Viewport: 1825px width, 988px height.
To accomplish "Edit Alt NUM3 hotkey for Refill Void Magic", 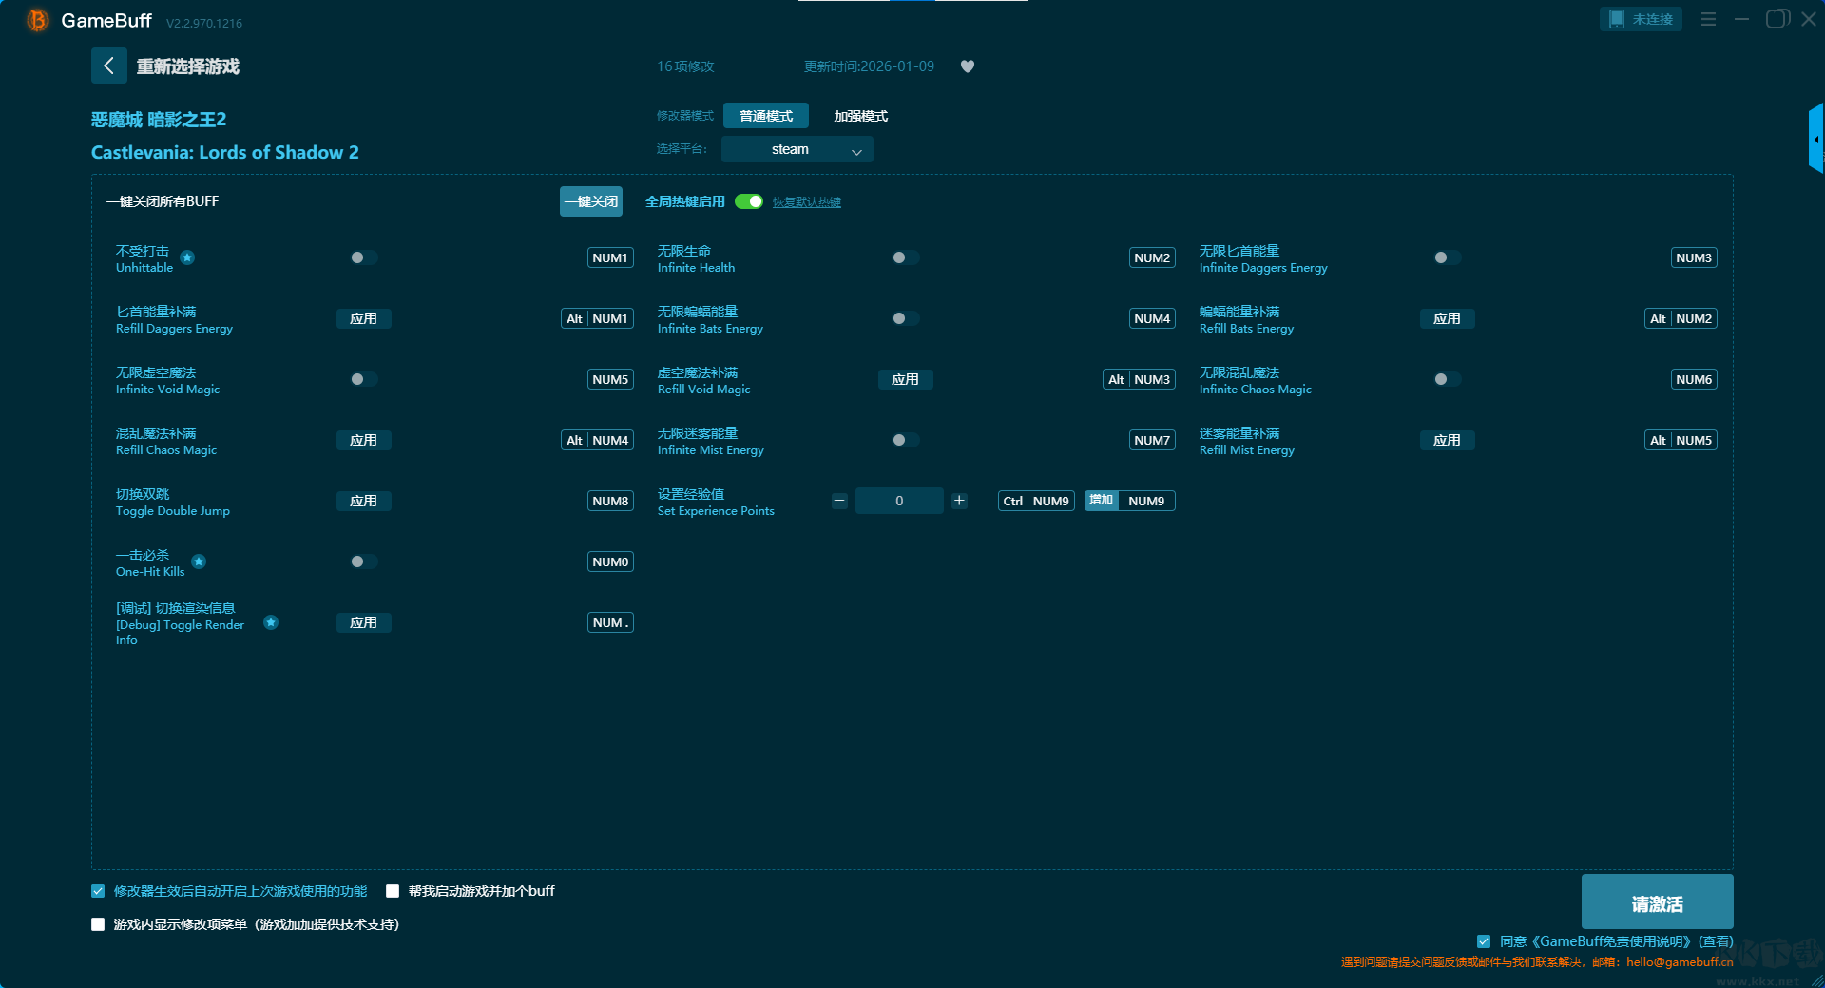I will point(1139,379).
